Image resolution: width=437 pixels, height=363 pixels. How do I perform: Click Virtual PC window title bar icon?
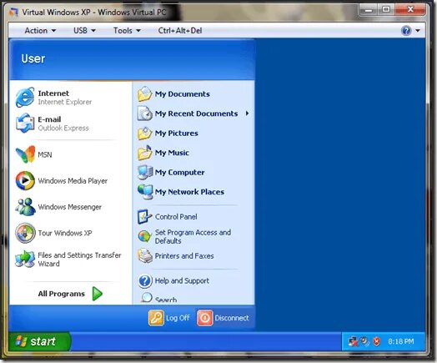pyautogui.click(x=13, y=13)
